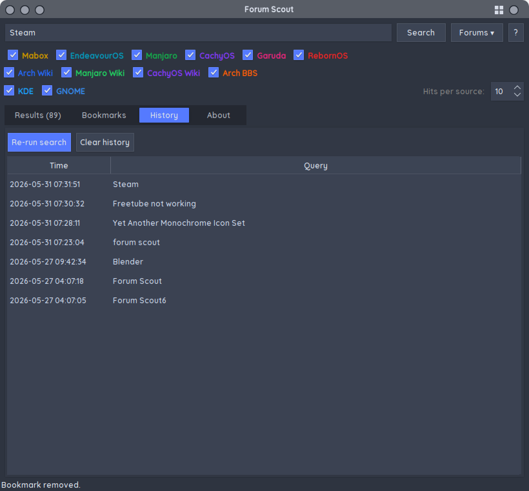Disable the CachyOS forum source
This screenshot has width=529, height=491.
[x=190, y=55]
